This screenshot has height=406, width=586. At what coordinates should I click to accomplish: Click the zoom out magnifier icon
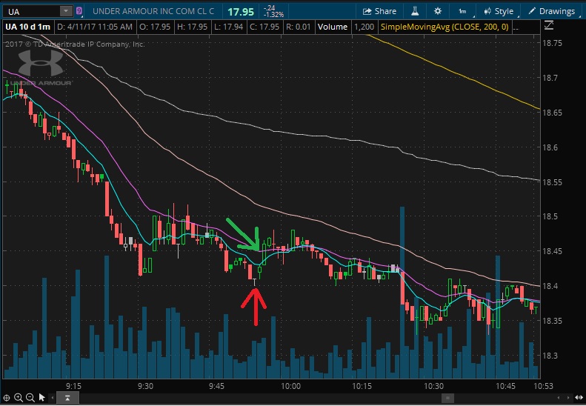point(30,398)
